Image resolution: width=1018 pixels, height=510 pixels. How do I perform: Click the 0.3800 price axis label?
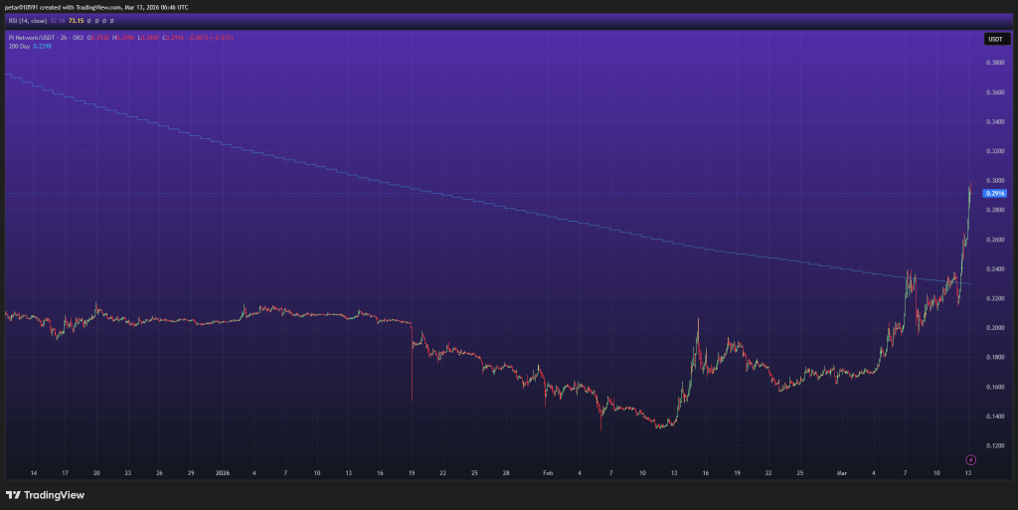(x=994, y=63)
